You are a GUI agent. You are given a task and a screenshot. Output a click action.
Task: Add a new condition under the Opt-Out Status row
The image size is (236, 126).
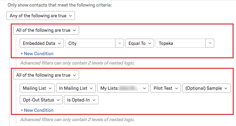click(37, 110)
